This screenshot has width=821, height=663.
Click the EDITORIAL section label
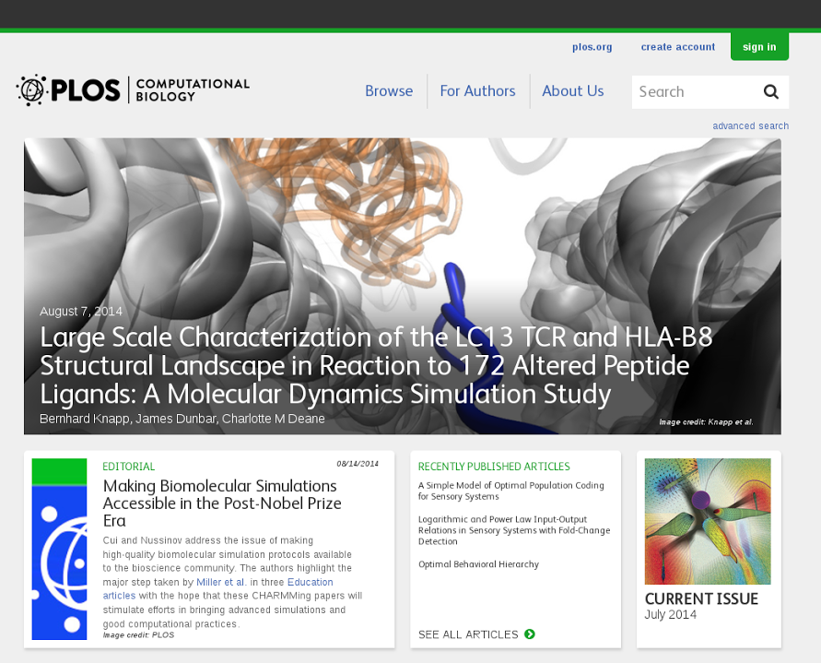pos(129,467)
